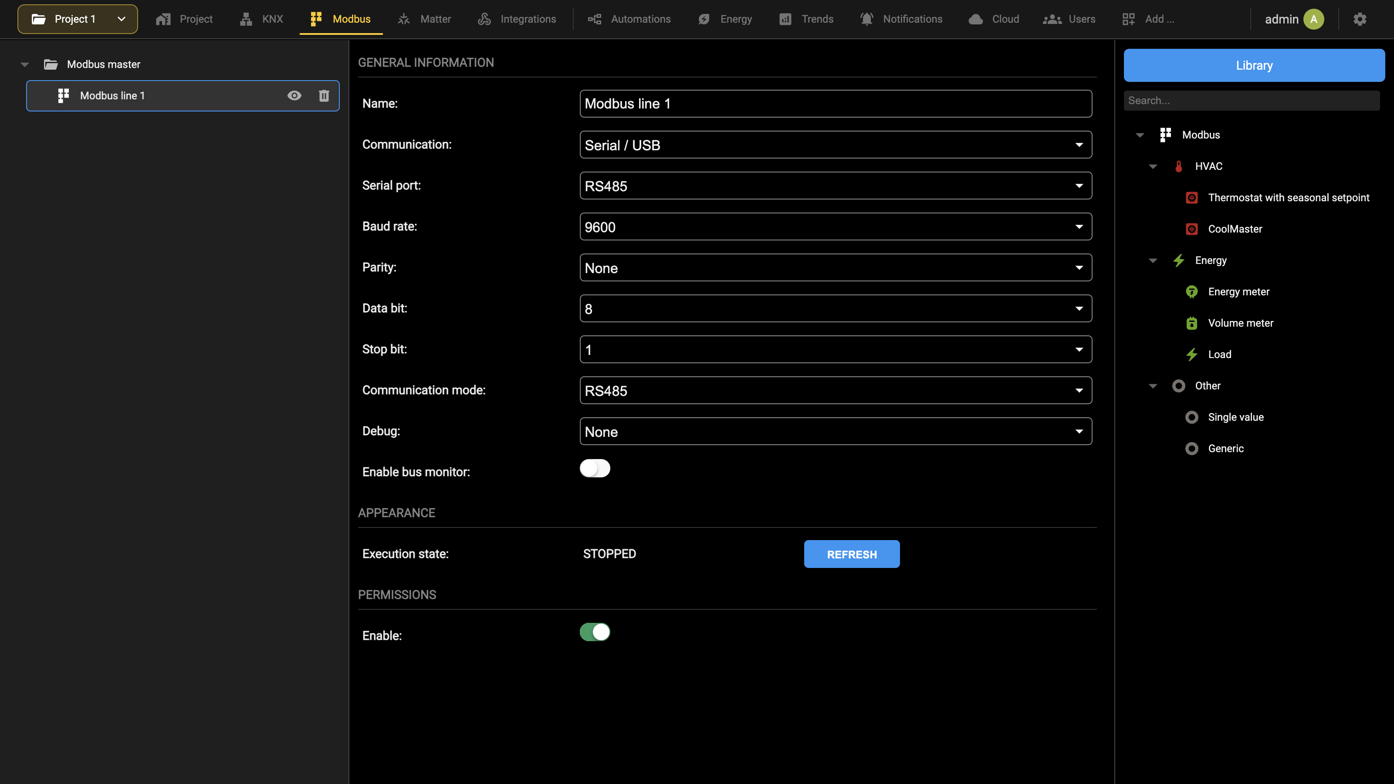Viewport: 1394px width, 784px height.
Task: Open the Trends tab
Action: [x=806, y=19]
